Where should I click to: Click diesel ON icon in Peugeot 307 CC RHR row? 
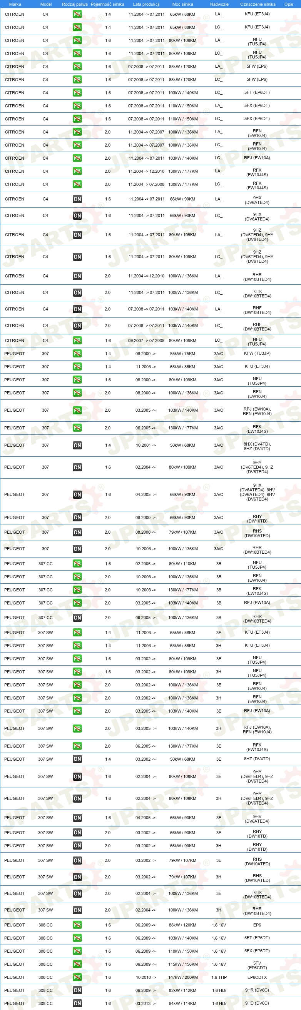point(77,618)
